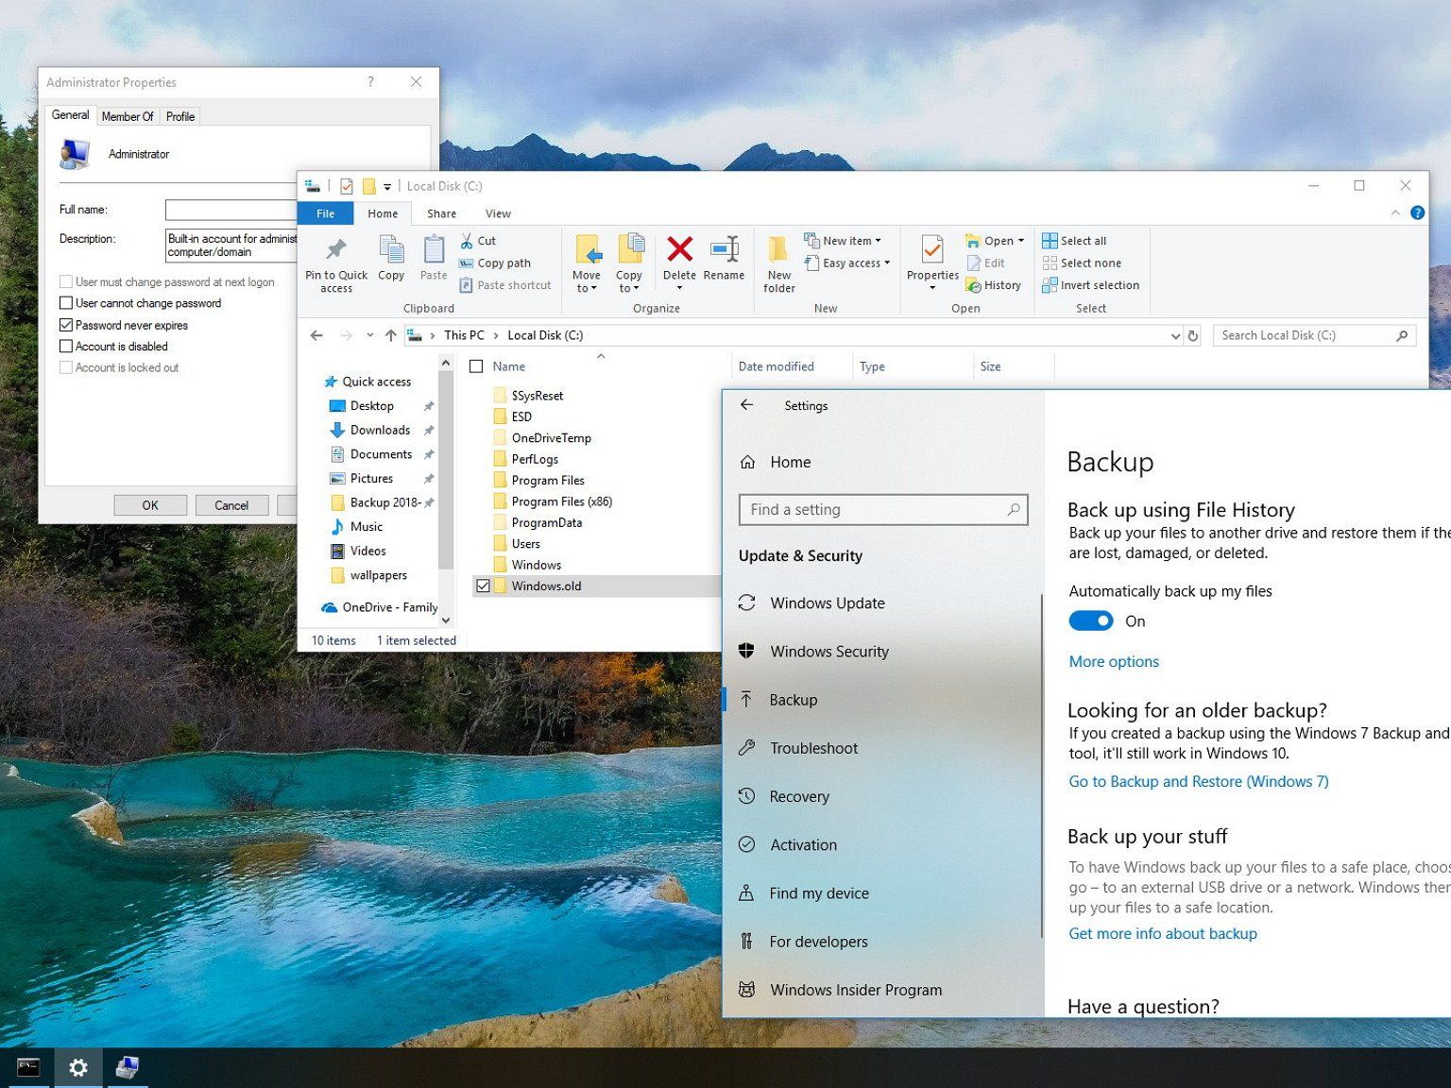The width and height of the screenshot is (1451, 1088).
Task: Click Copy path in ribbon
Action: pos(495,263)
